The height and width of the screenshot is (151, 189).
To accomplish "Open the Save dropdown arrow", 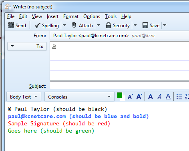I will coord(165,25).
